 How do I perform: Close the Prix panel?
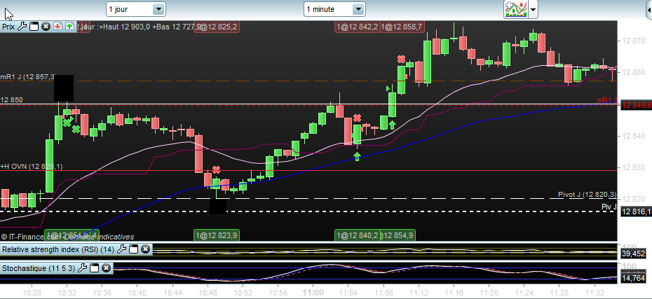pos(46,27)
